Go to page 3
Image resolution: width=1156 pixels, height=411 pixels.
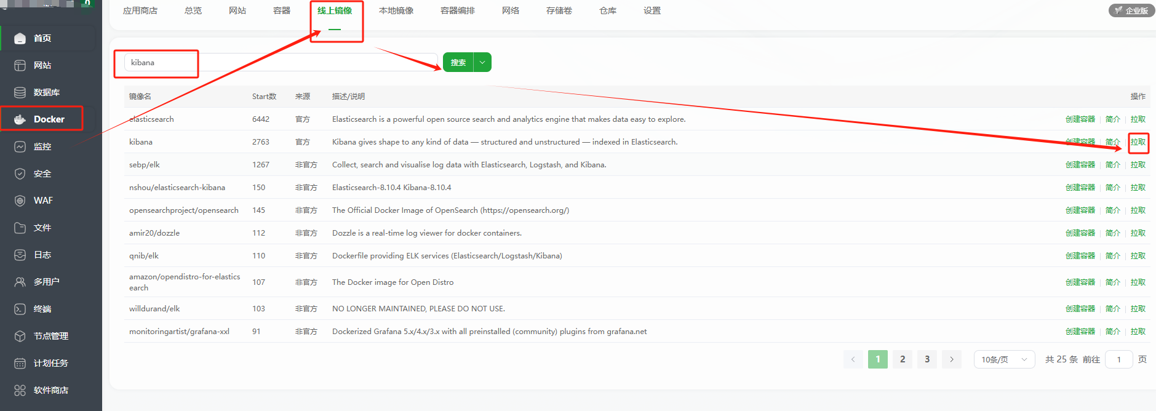pyautogui.click(x=927, y=359)
